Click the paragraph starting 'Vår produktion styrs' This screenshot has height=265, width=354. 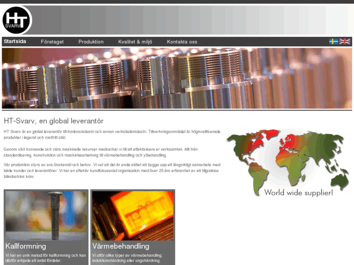click(x=112, y=171)
